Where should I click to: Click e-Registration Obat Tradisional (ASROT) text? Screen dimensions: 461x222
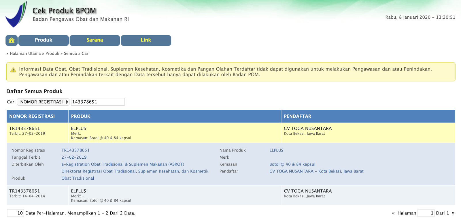pyautogui.click(x=123, y=164)
